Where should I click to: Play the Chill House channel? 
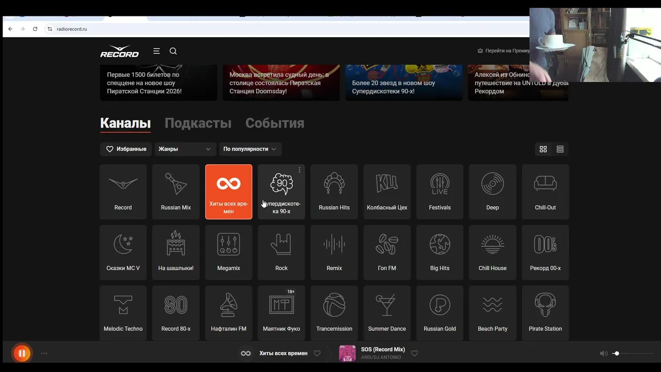coord(493,252)
